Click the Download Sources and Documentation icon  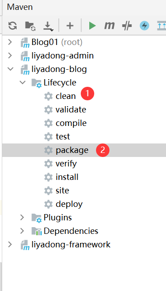pyautogui.click(x=48, y=26)
